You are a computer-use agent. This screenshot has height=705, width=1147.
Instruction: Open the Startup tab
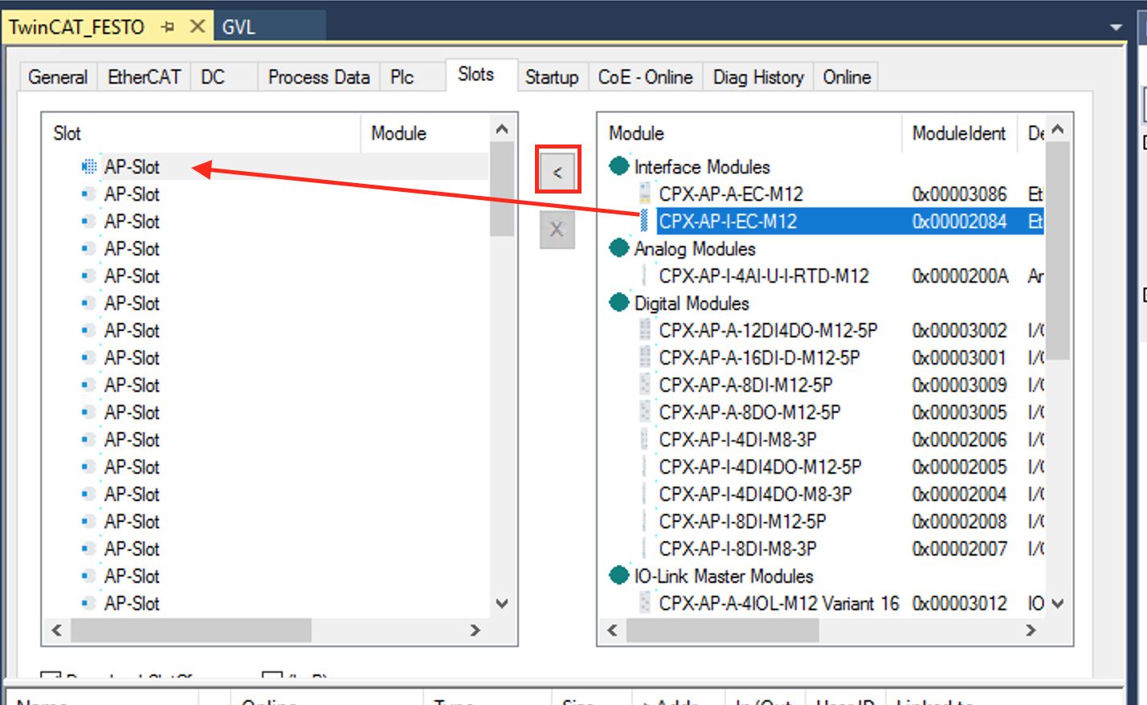(x=552, y=77)
